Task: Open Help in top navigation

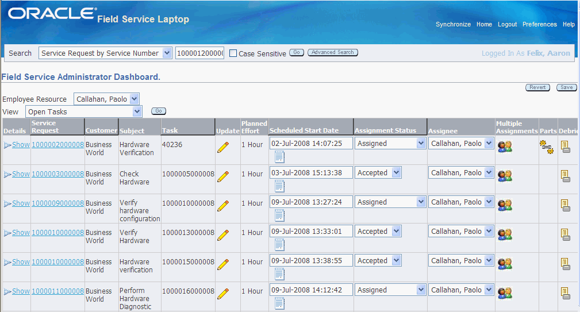Action: coord(569,24)
